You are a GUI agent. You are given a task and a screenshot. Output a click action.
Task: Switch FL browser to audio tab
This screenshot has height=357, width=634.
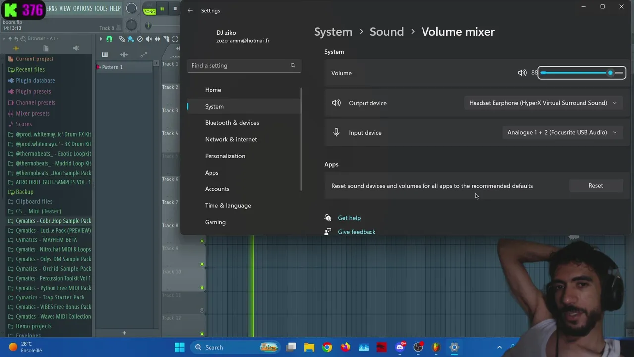(x=16, y=48)
